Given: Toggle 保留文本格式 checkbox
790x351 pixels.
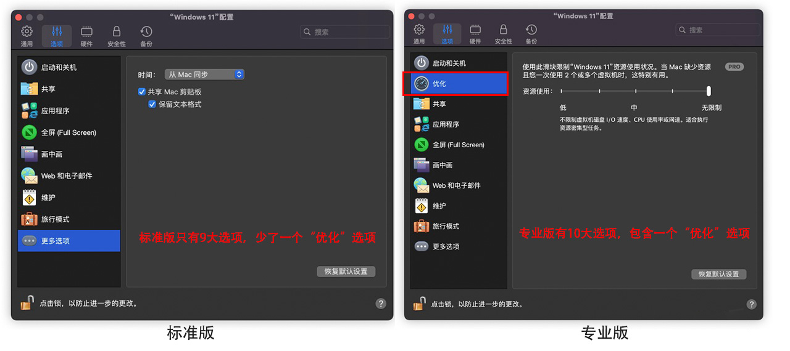Looking at the screenshot, I should pos(152,104).
